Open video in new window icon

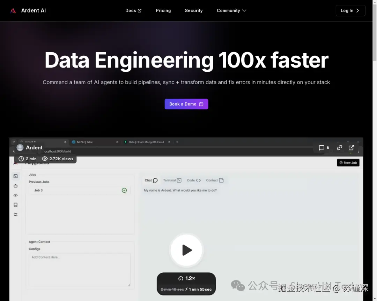(351, 148)
